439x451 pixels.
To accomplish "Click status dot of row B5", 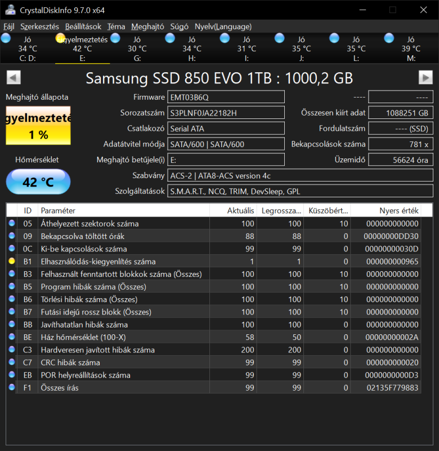I will click(x=12, y=286).
